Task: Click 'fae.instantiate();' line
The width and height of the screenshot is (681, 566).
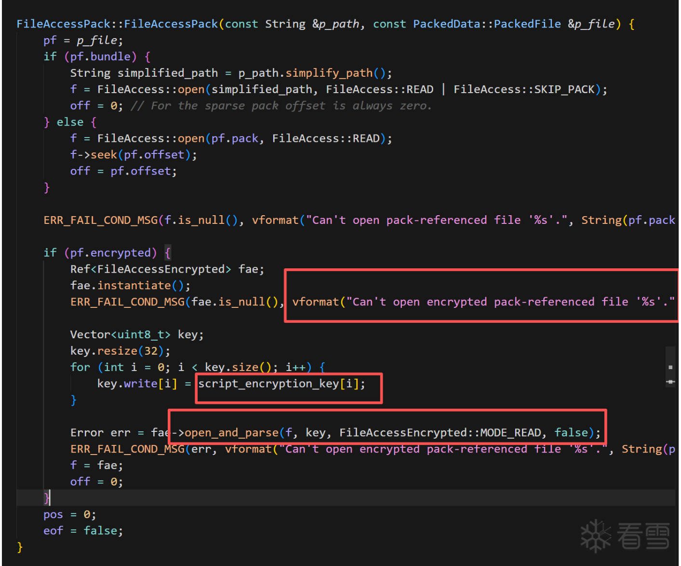Action: (x=130, y=286)
